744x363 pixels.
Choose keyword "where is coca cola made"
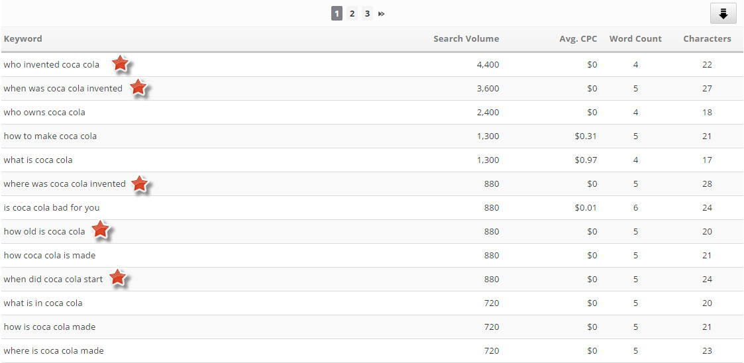point(54,351)
